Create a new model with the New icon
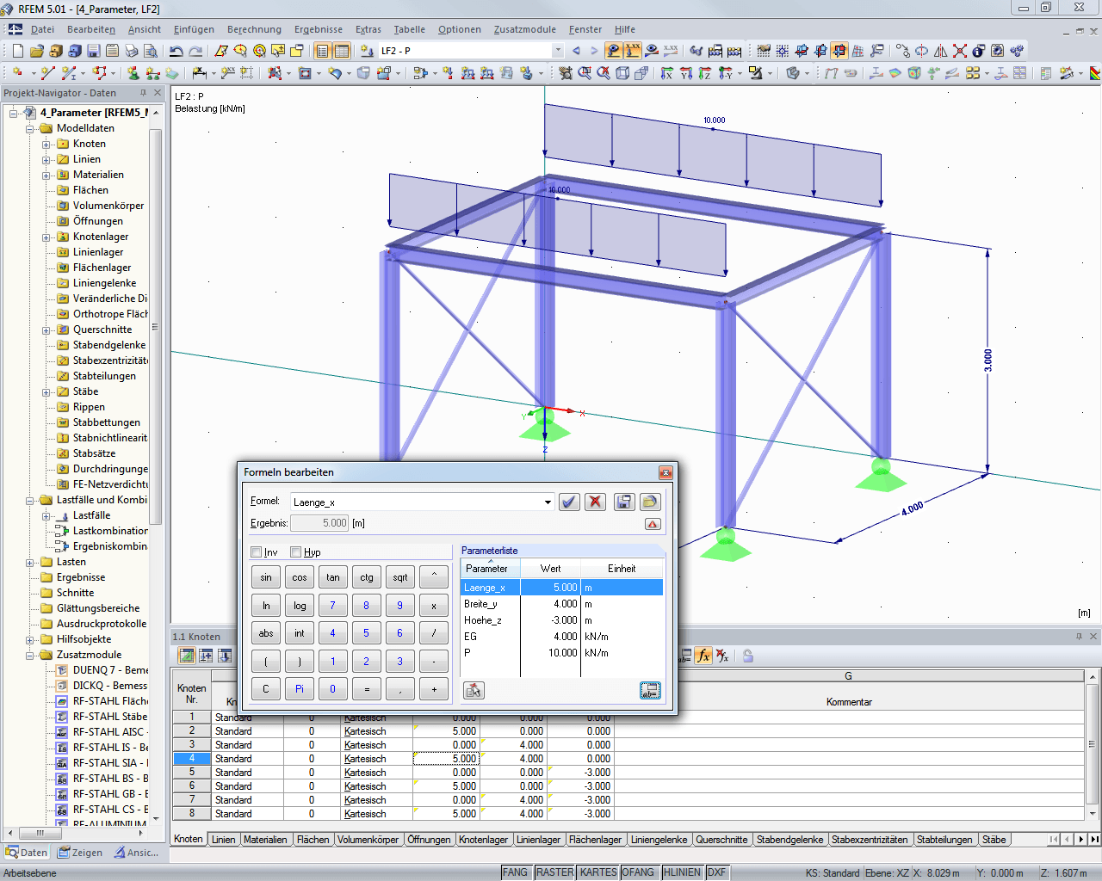1102x881 pixels. [x=18, y=50]
